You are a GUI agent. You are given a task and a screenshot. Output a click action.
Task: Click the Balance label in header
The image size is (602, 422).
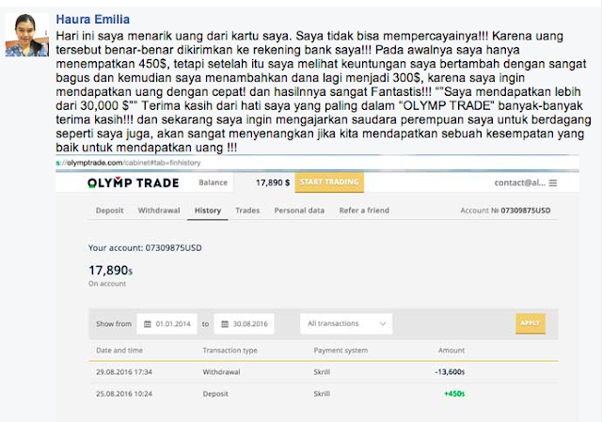214,182
